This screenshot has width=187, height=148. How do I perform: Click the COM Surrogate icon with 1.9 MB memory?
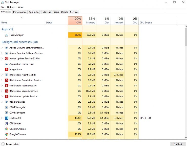7,107
